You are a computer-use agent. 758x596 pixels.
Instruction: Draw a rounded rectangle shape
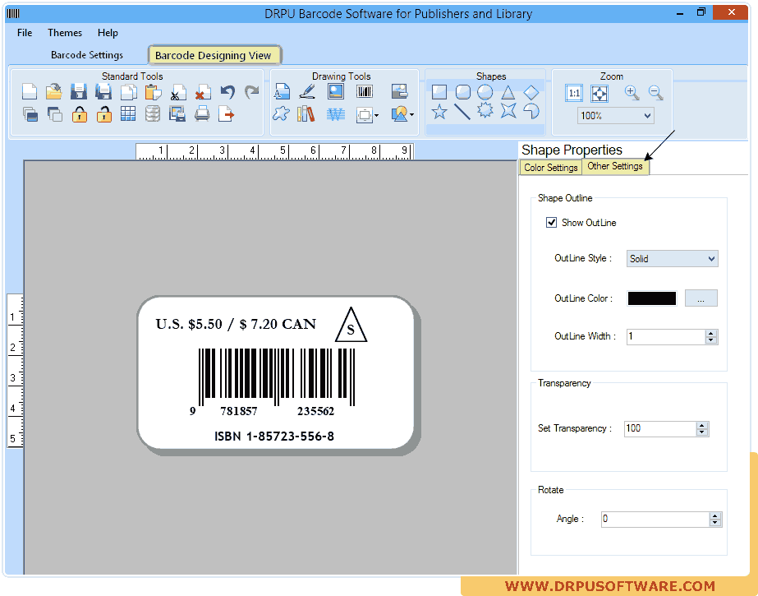pos(463,92)
